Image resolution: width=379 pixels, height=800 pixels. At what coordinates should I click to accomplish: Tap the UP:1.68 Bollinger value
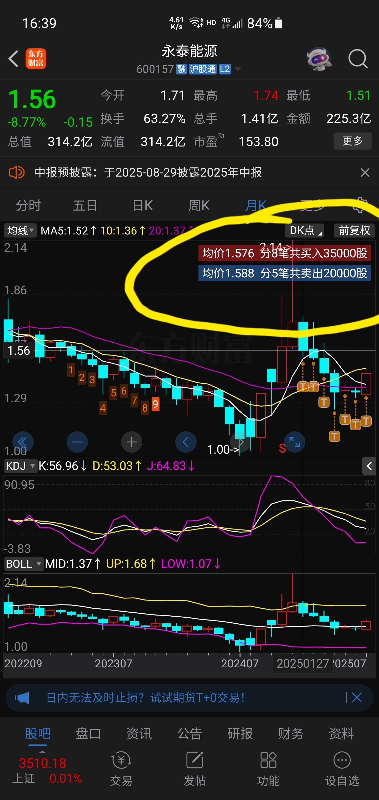(131, 564)
